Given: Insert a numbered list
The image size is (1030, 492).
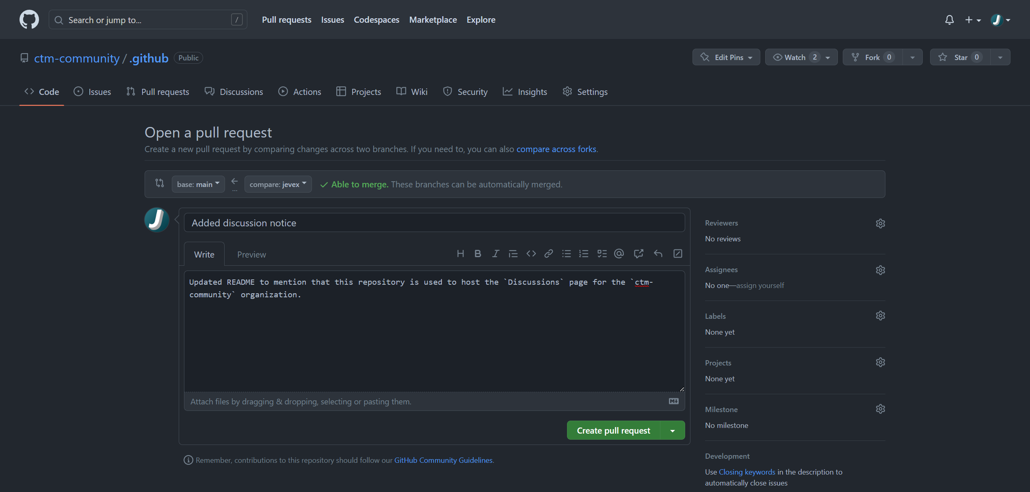Looking at the screenshot, I should click(584, 254).
